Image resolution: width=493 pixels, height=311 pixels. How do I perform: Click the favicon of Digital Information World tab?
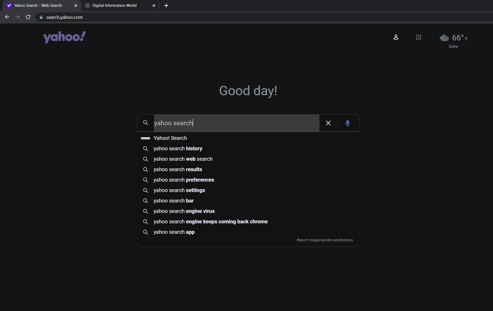pos(87,5)
